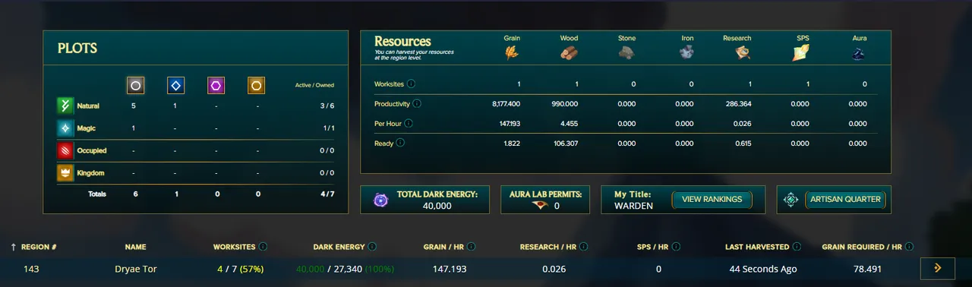The width and height of the screenshot is (972, 287).
Task: Select the Dryae Tor region name
Action: (x=136, y=269)
